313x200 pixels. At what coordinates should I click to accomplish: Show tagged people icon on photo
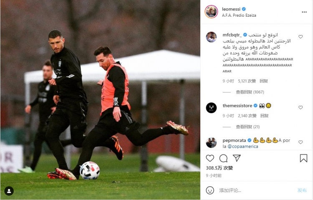click(x=9, y=191)
